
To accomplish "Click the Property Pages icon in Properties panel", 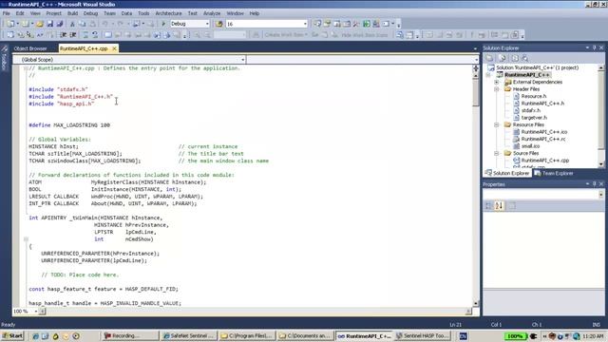I will tap(512, 206).
